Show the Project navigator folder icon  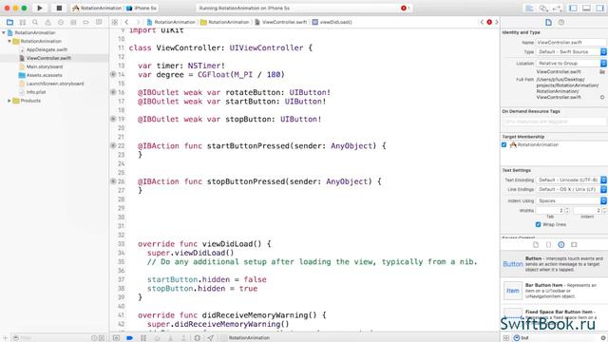coord(10,22)
